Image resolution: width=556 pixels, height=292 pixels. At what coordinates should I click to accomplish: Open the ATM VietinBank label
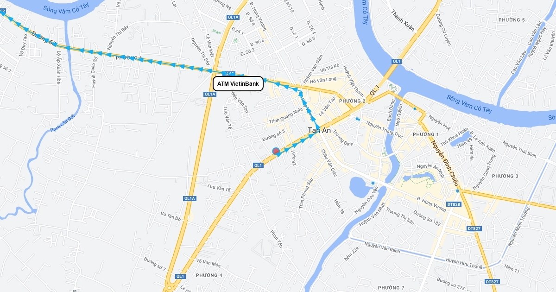tap(238, 84)
